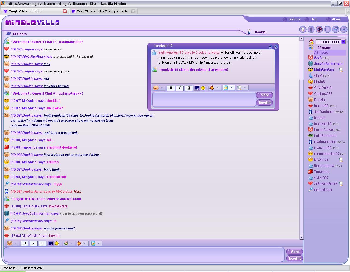350x272 pixels.
Task: Open the tinyurl link in the private chat
Action: pos(215,62)
